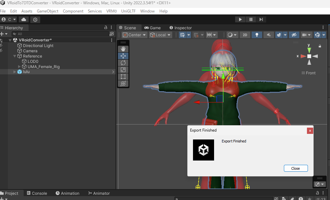Toggle scene audio mute
This screenshot has width=330, height=200.
coord(269,35)
